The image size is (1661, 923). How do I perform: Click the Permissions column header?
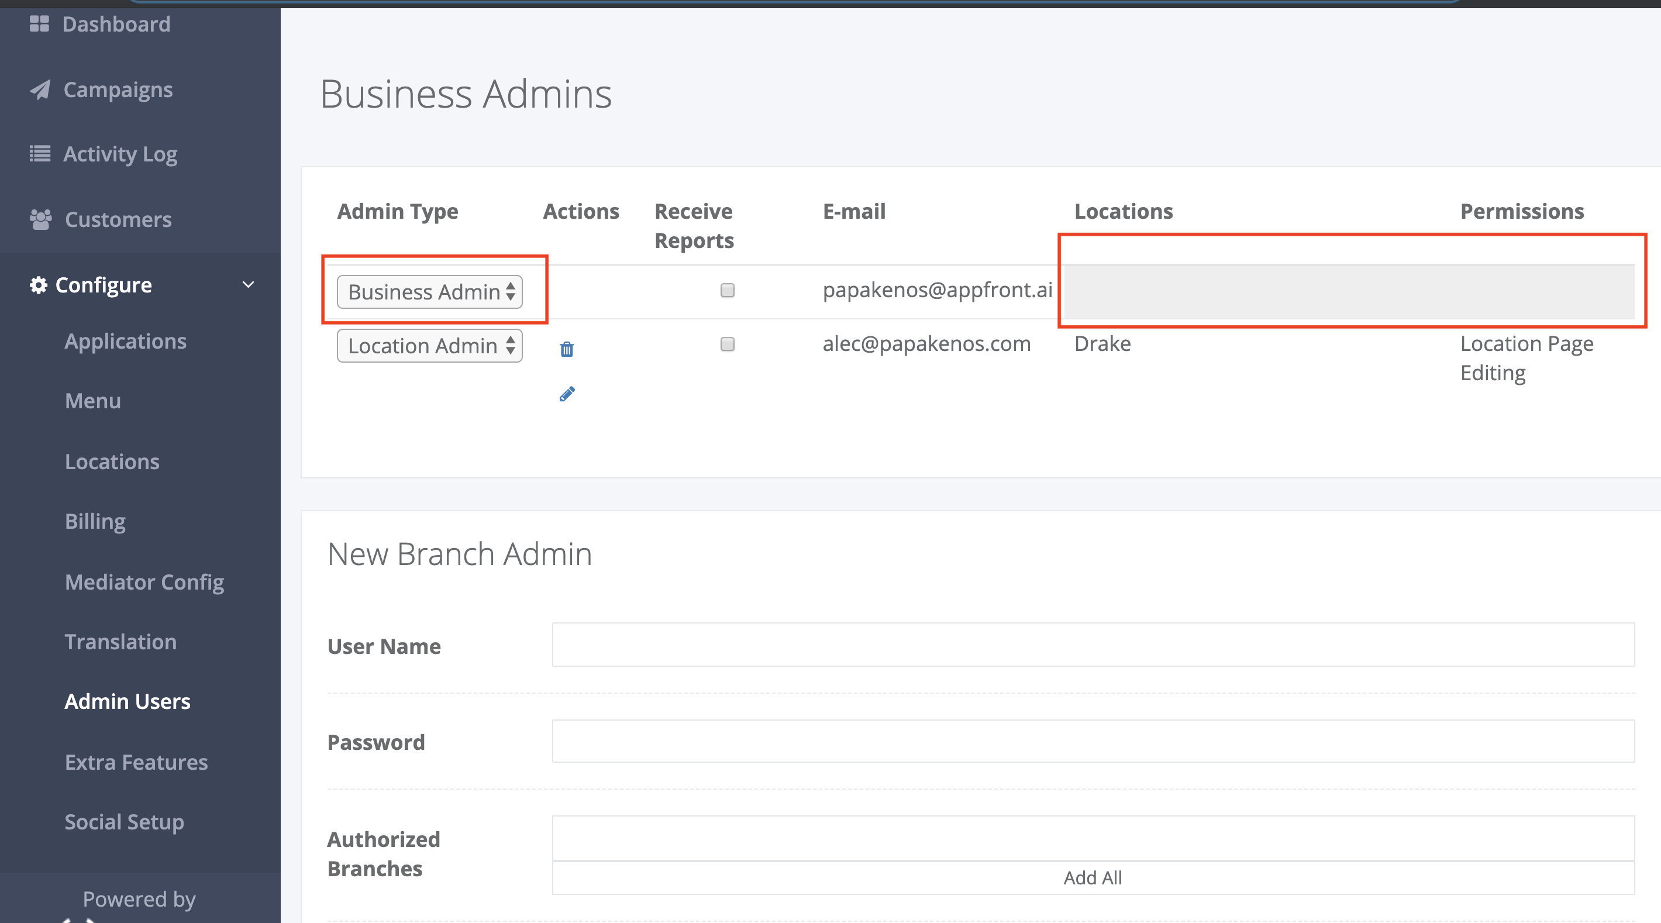[1522, 212]
